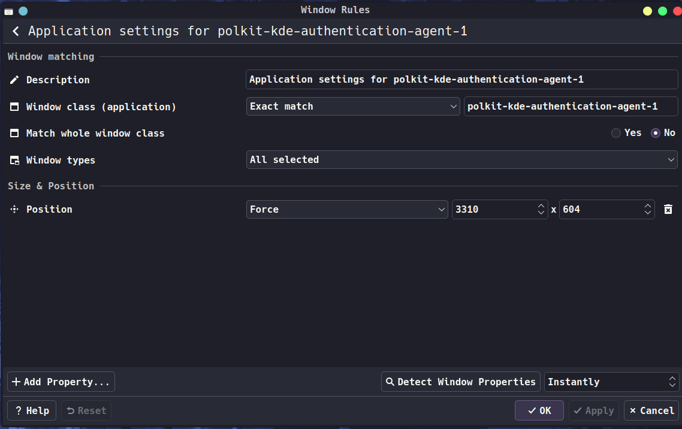Viewport: 682px width, 429px height.
Task: Click the Window class application icon
Action: click(x=14, y=107)
